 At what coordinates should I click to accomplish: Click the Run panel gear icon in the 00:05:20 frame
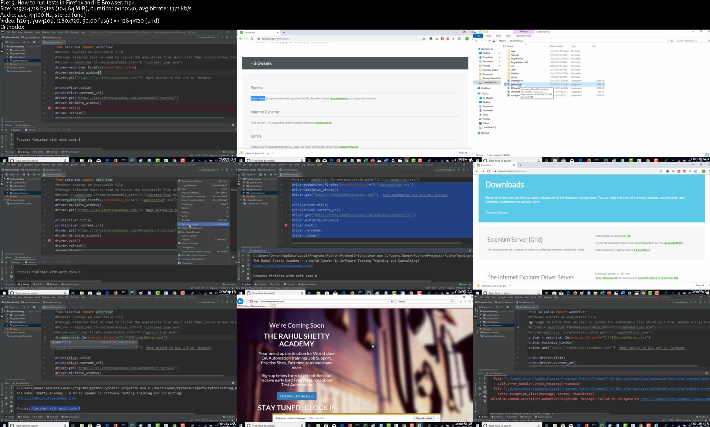coord(470,251)
